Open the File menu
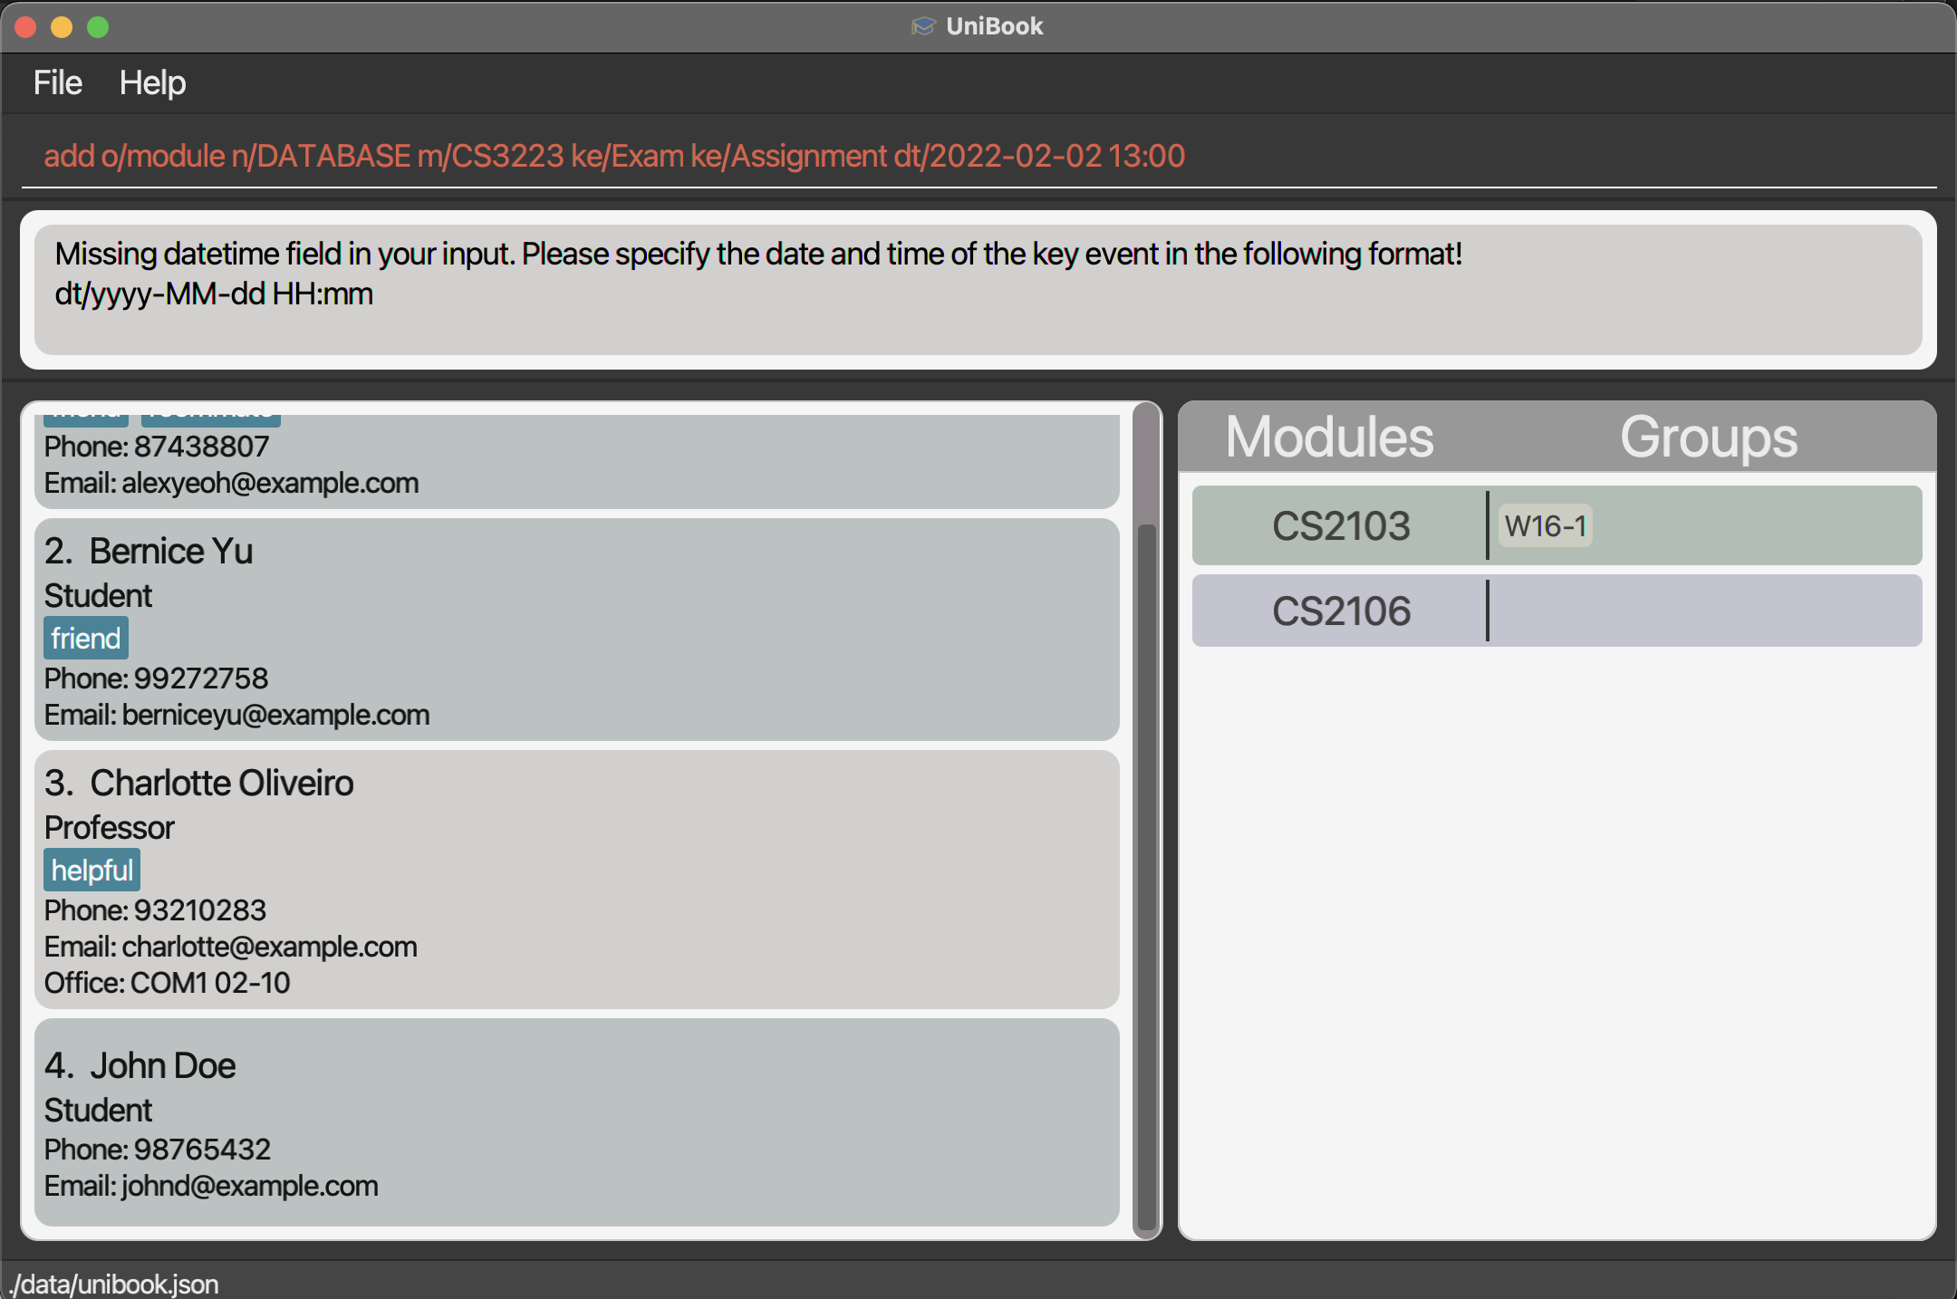Screen dimensions: 1957x1299 [57, 83]
